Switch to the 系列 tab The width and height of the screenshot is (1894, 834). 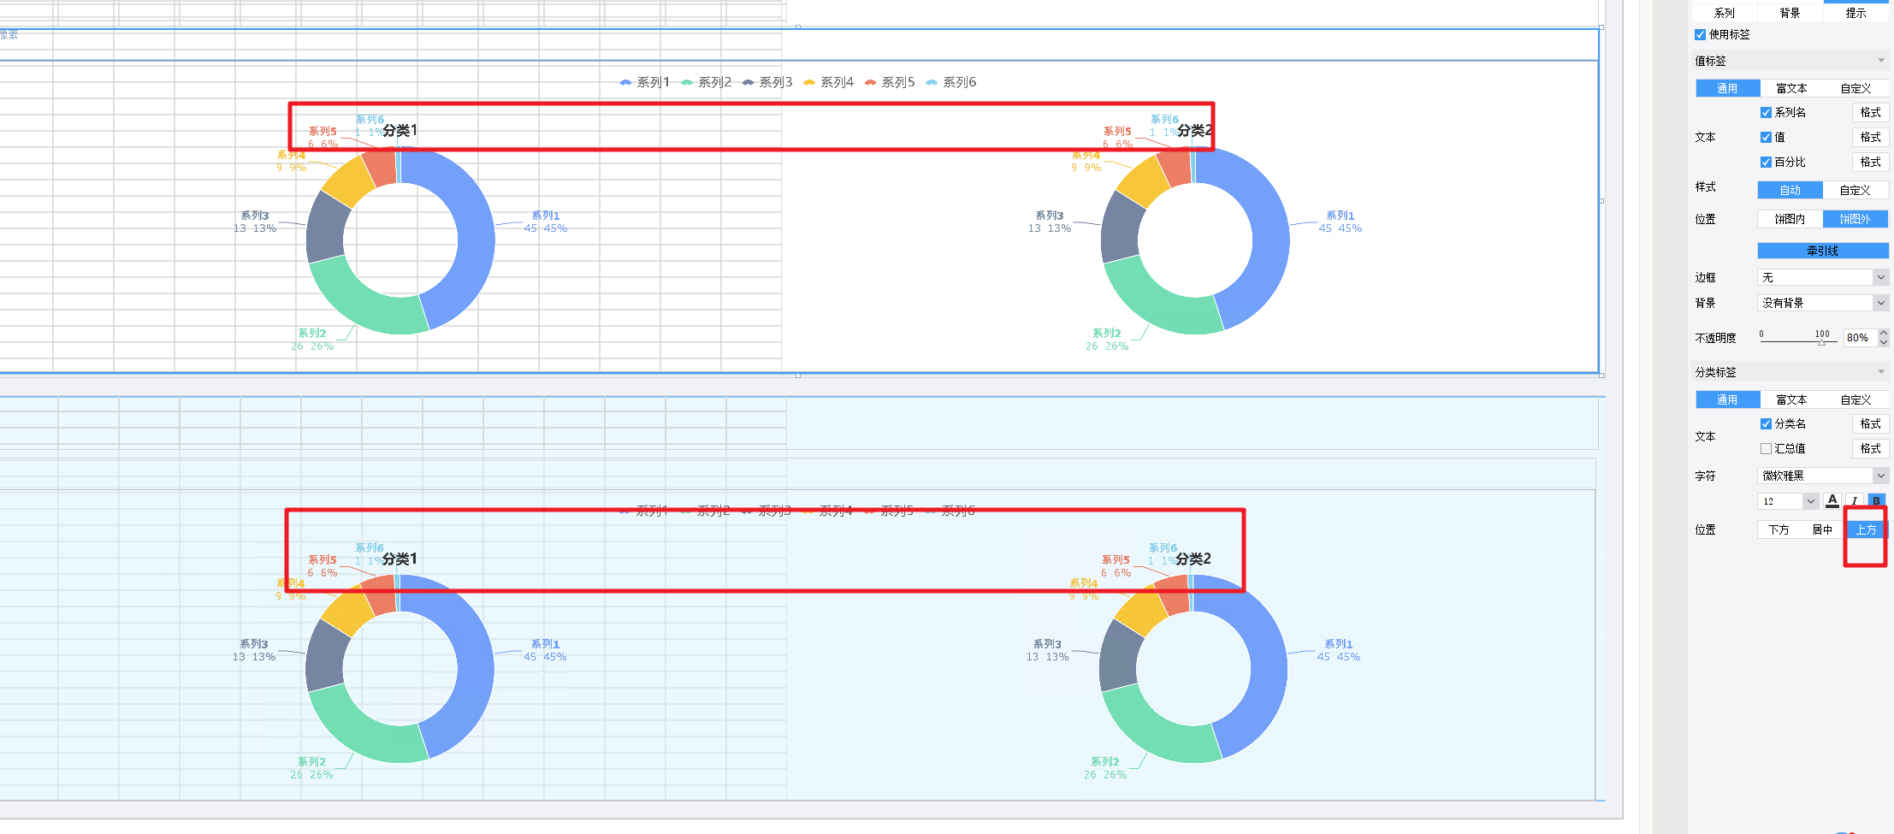pos(1725,13)
